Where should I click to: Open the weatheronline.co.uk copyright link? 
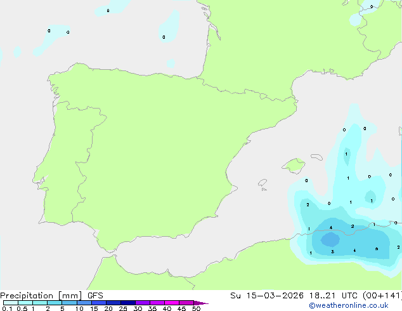click(349, 305)
